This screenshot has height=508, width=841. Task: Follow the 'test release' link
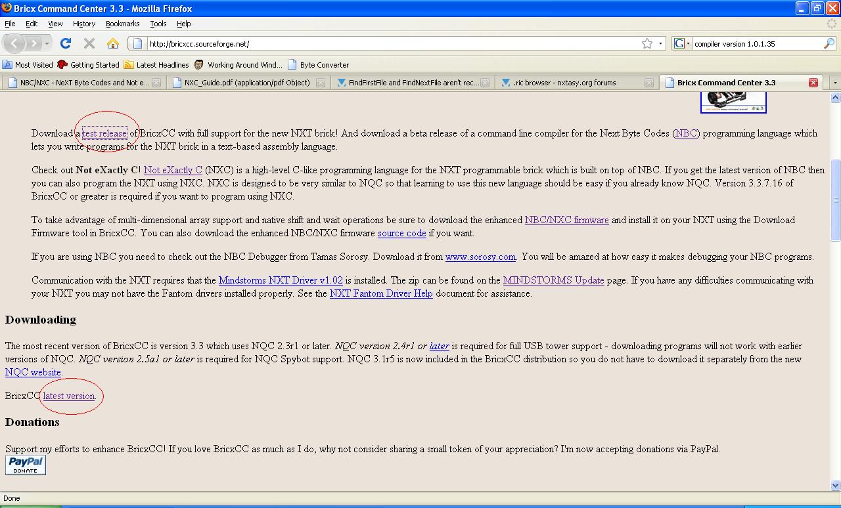[x=104, y=133]
